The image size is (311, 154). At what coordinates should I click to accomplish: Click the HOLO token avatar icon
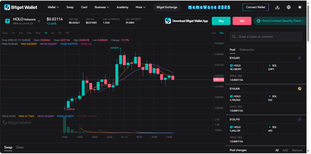point(7,21)
